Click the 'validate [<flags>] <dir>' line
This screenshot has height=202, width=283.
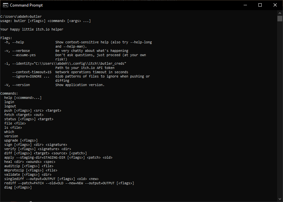coord(28,175)
